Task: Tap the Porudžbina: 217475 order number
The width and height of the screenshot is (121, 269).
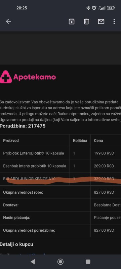Action: [x=23, y=126]
